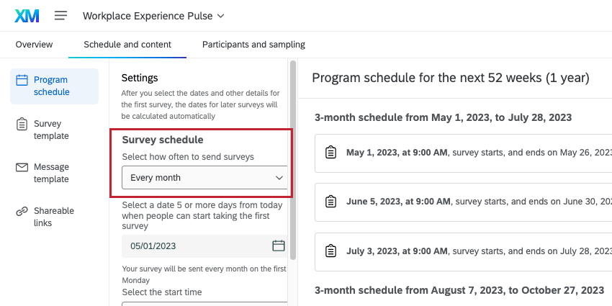The image size is (612, 306).
Task: Click the May 1 survey clipboard icon
Action: pyautogui.click(x=330, y=153)
